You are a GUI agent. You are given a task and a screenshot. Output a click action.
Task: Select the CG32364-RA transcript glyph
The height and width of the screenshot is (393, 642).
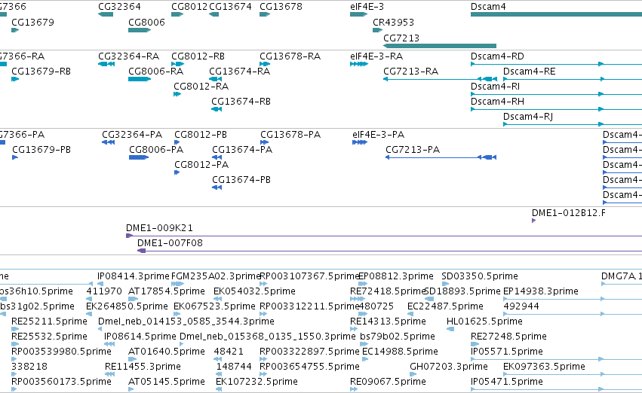(106, 64)
